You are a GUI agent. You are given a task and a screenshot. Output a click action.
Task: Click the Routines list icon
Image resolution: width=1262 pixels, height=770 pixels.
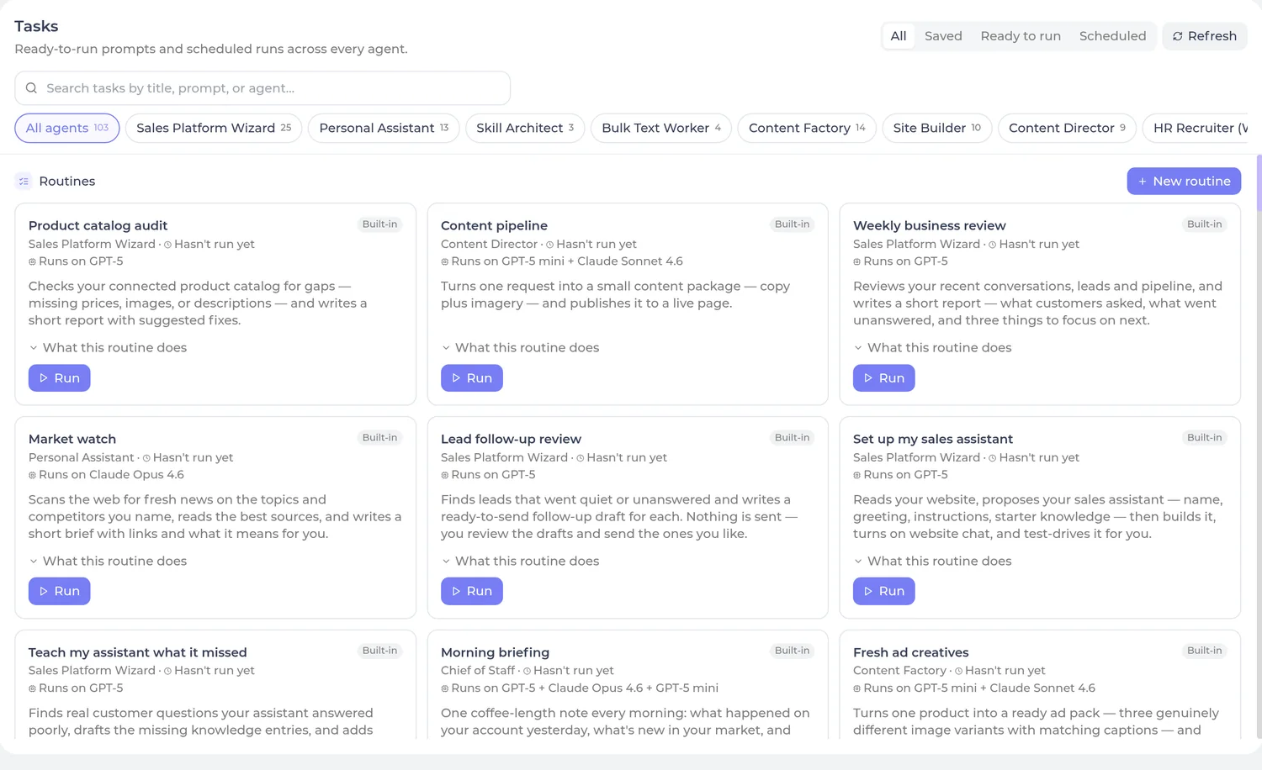pos(24,182)
